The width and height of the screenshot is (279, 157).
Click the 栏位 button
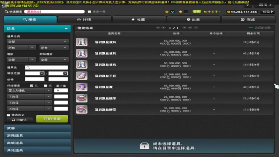(x=267, y=12)
